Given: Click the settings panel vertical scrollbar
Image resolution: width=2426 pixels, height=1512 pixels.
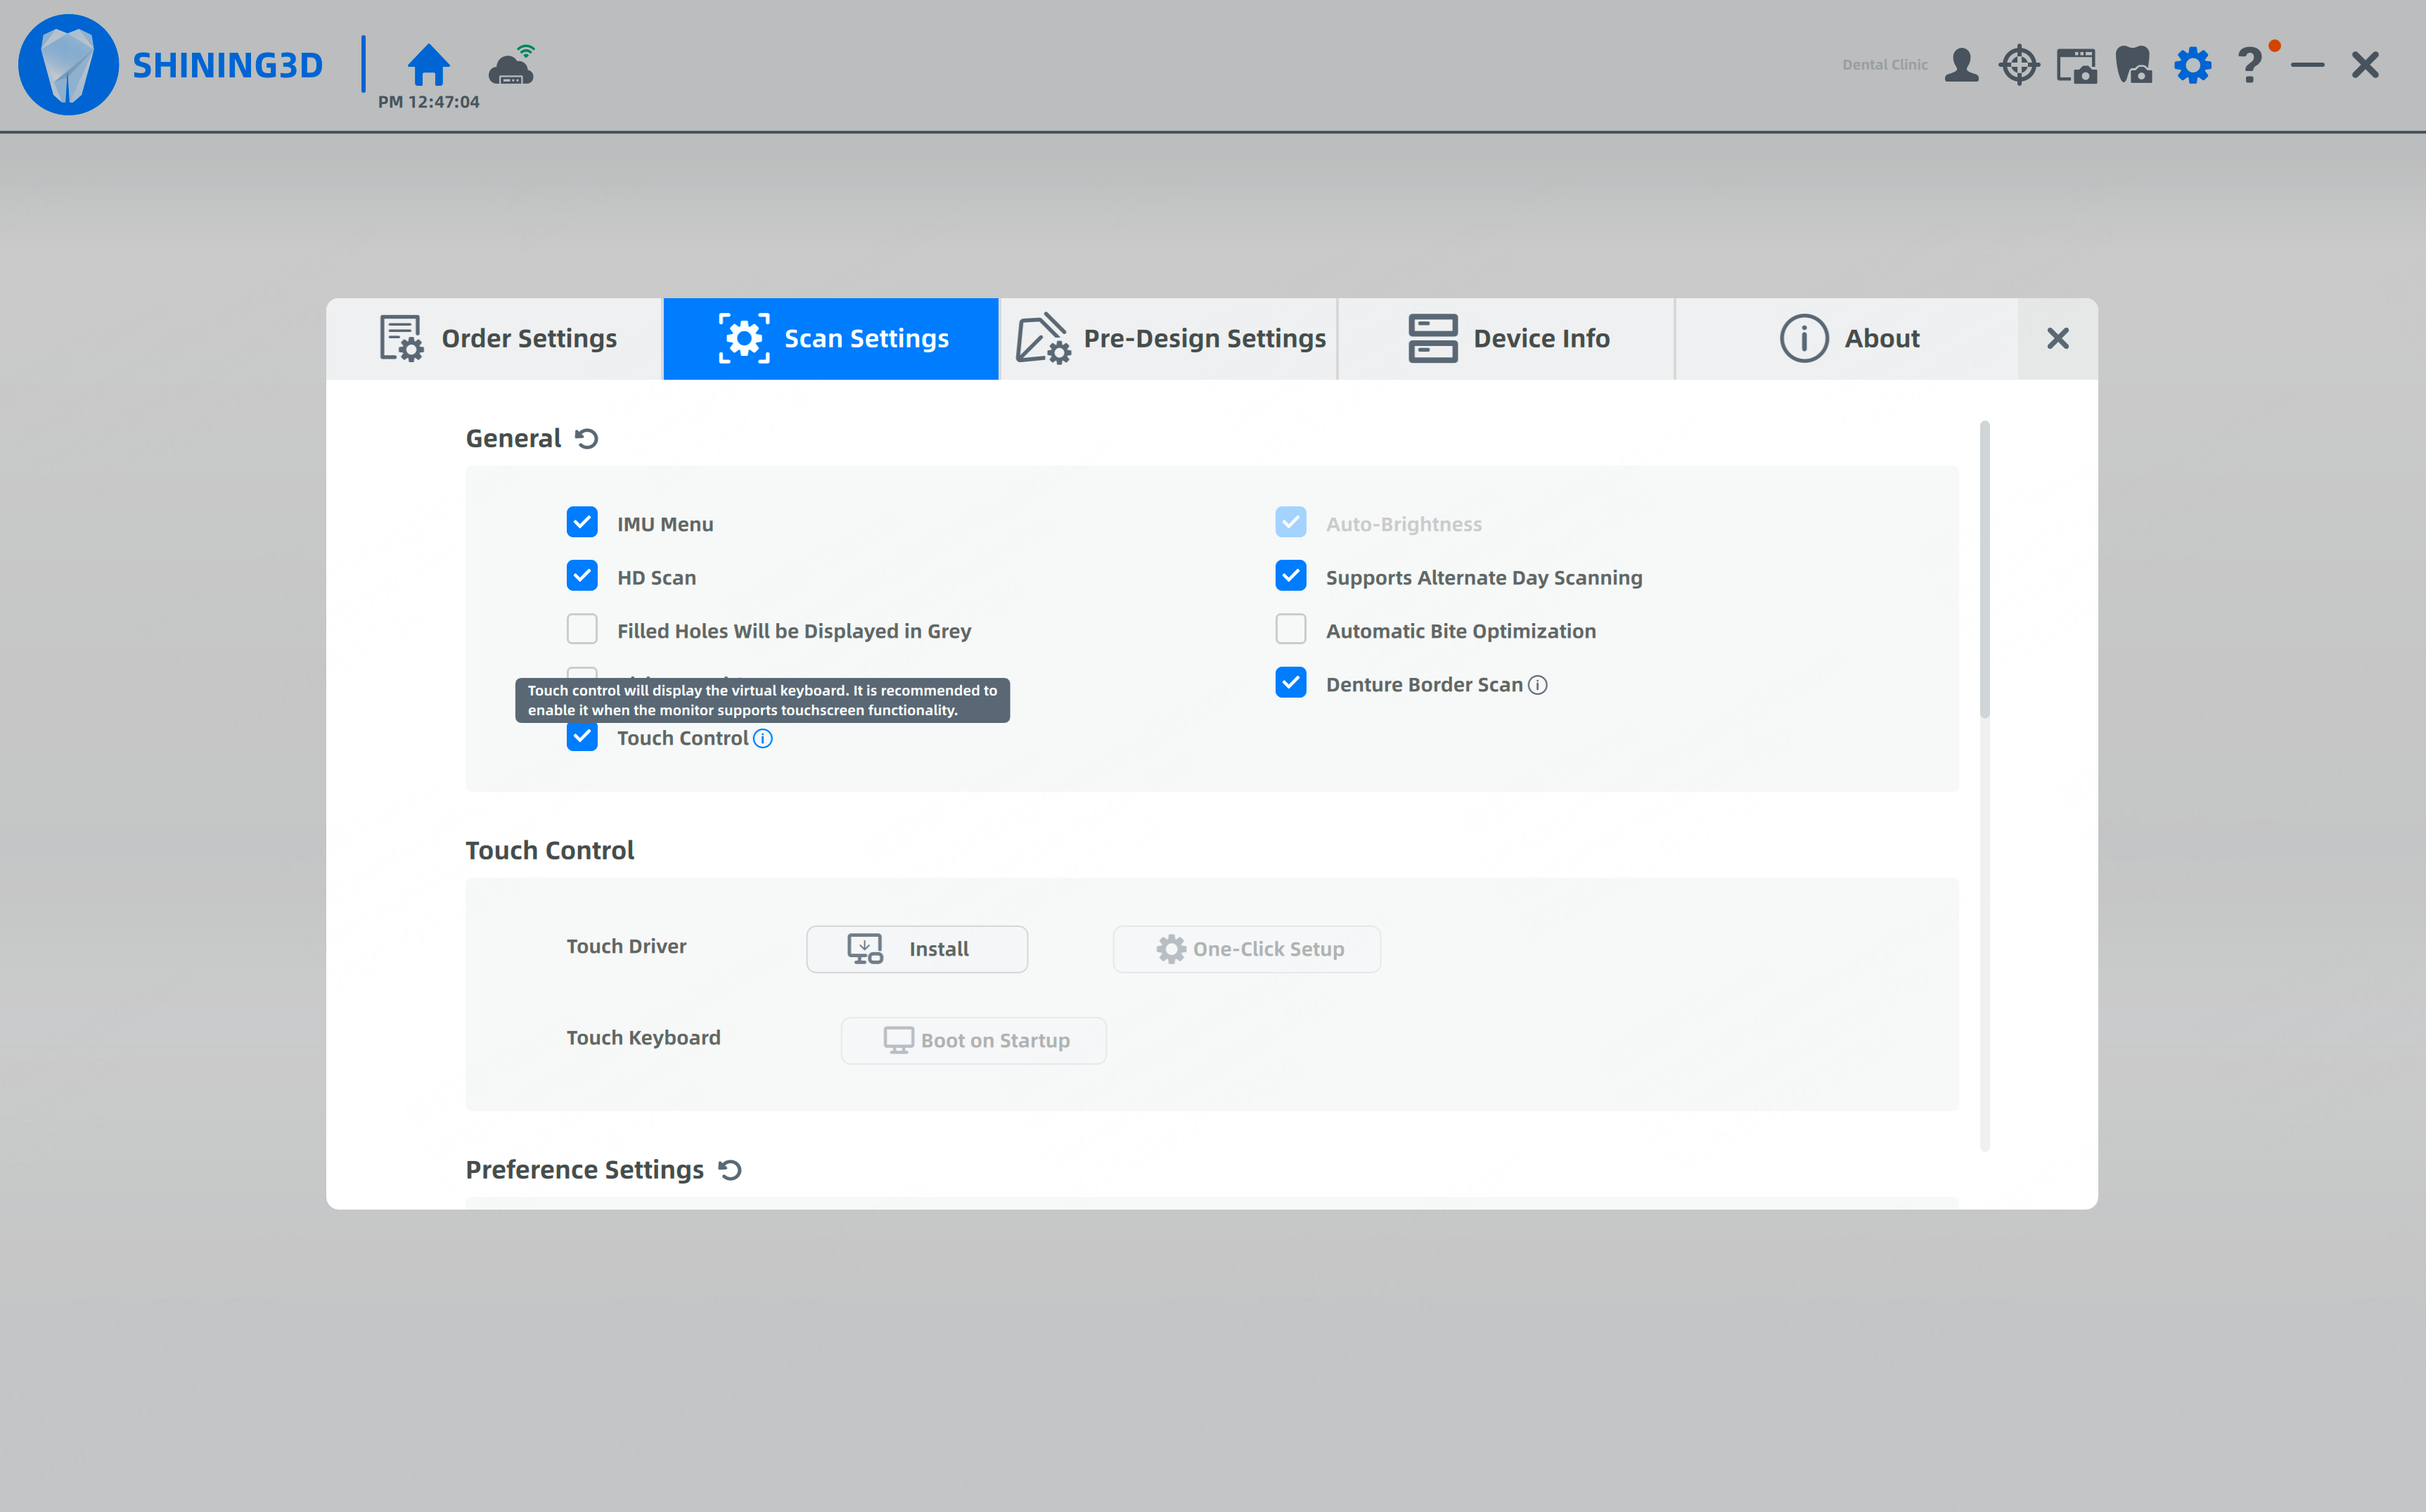Looking at the screenshot, I should tap(1984, 569).
